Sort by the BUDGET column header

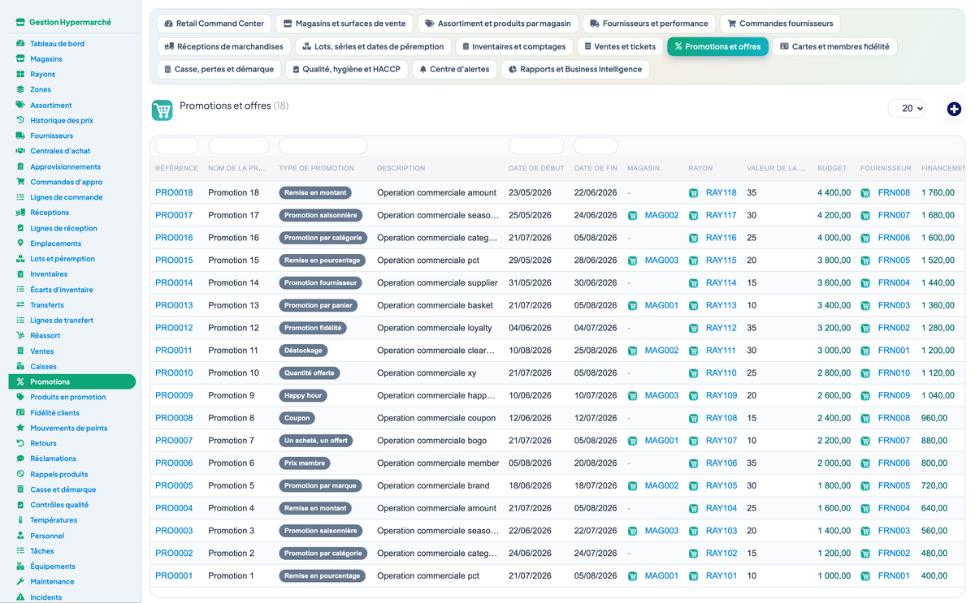[x=832, y=168]
